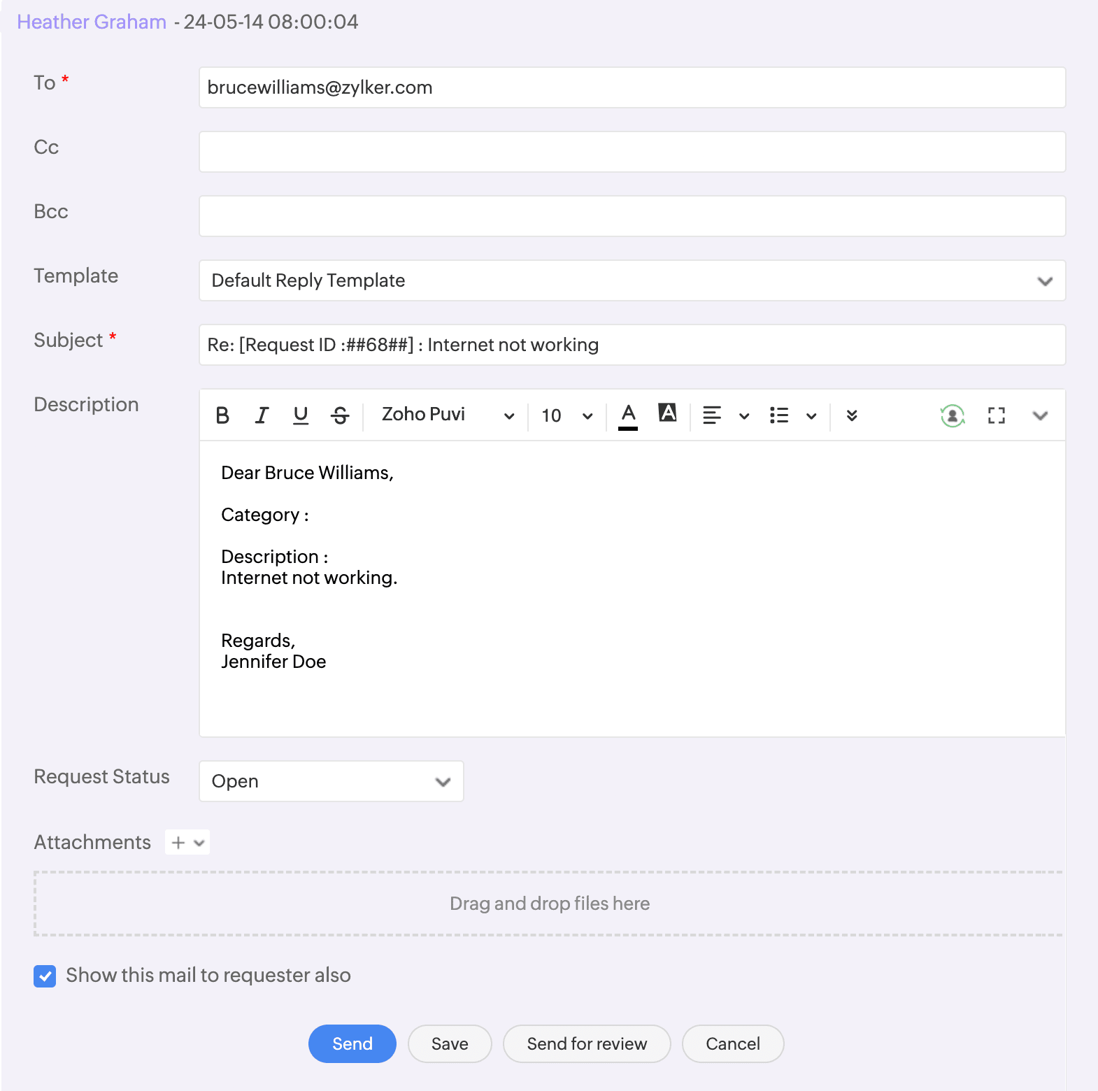Open the Request Status dropdown
The height and width of the screenshot is (1091, 1098).
[x=331, y=781]
